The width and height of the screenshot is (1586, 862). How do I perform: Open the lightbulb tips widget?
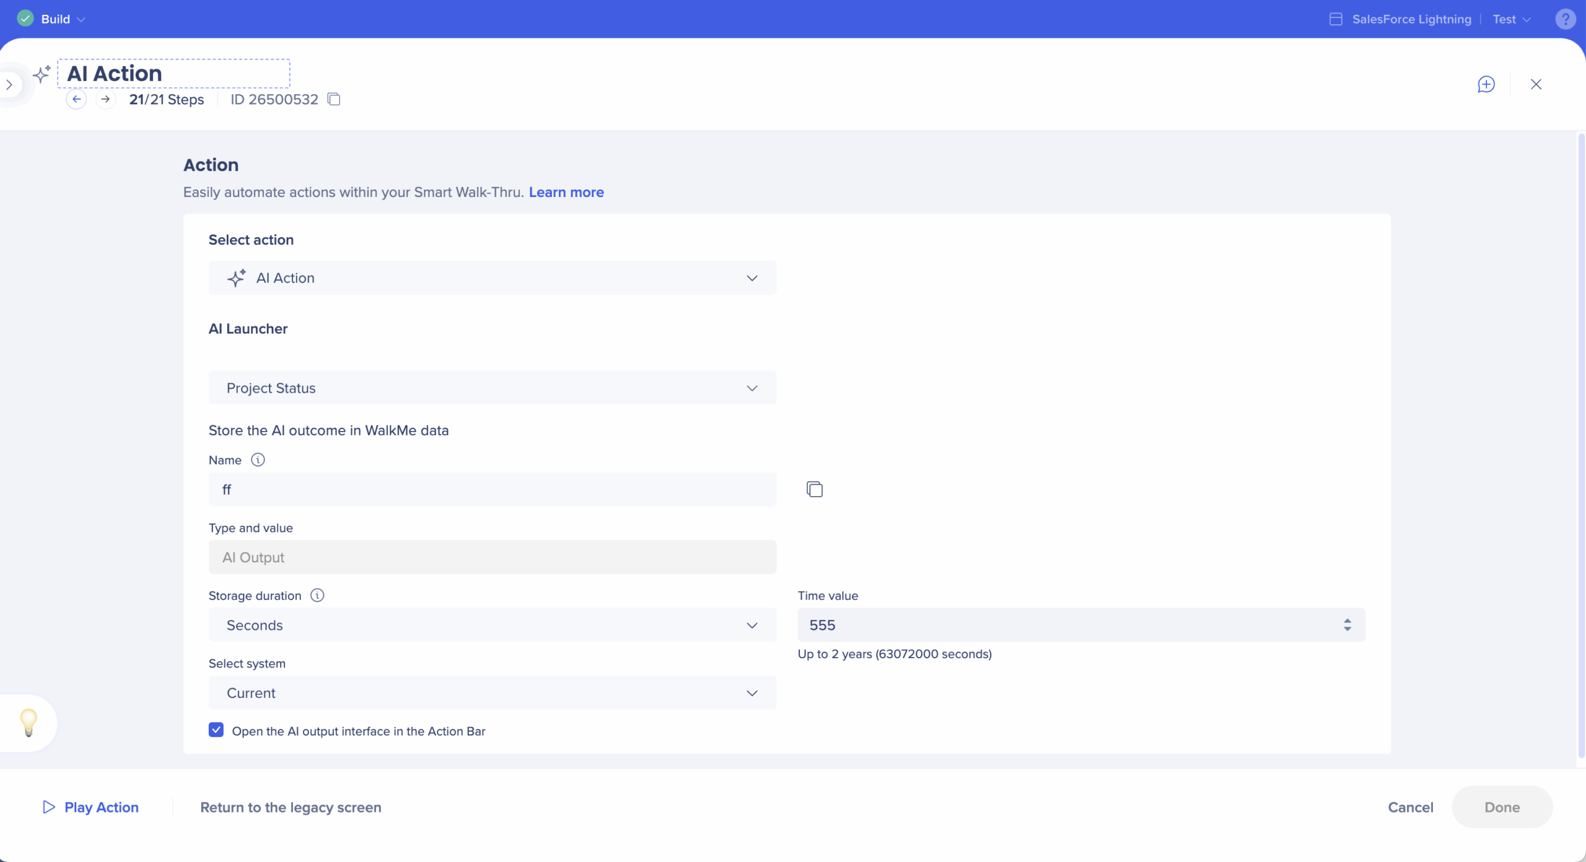click(28, 723)
